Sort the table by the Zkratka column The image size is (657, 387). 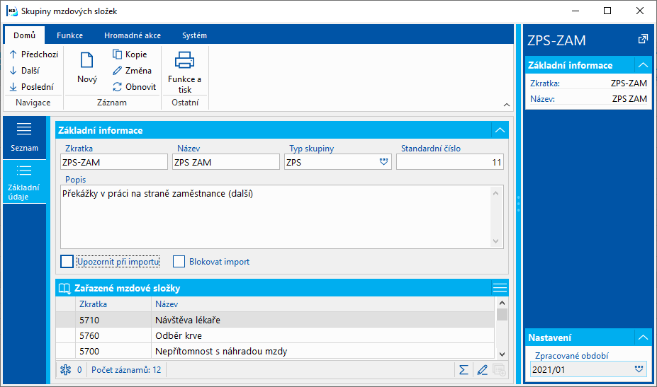tap(113, 304)
